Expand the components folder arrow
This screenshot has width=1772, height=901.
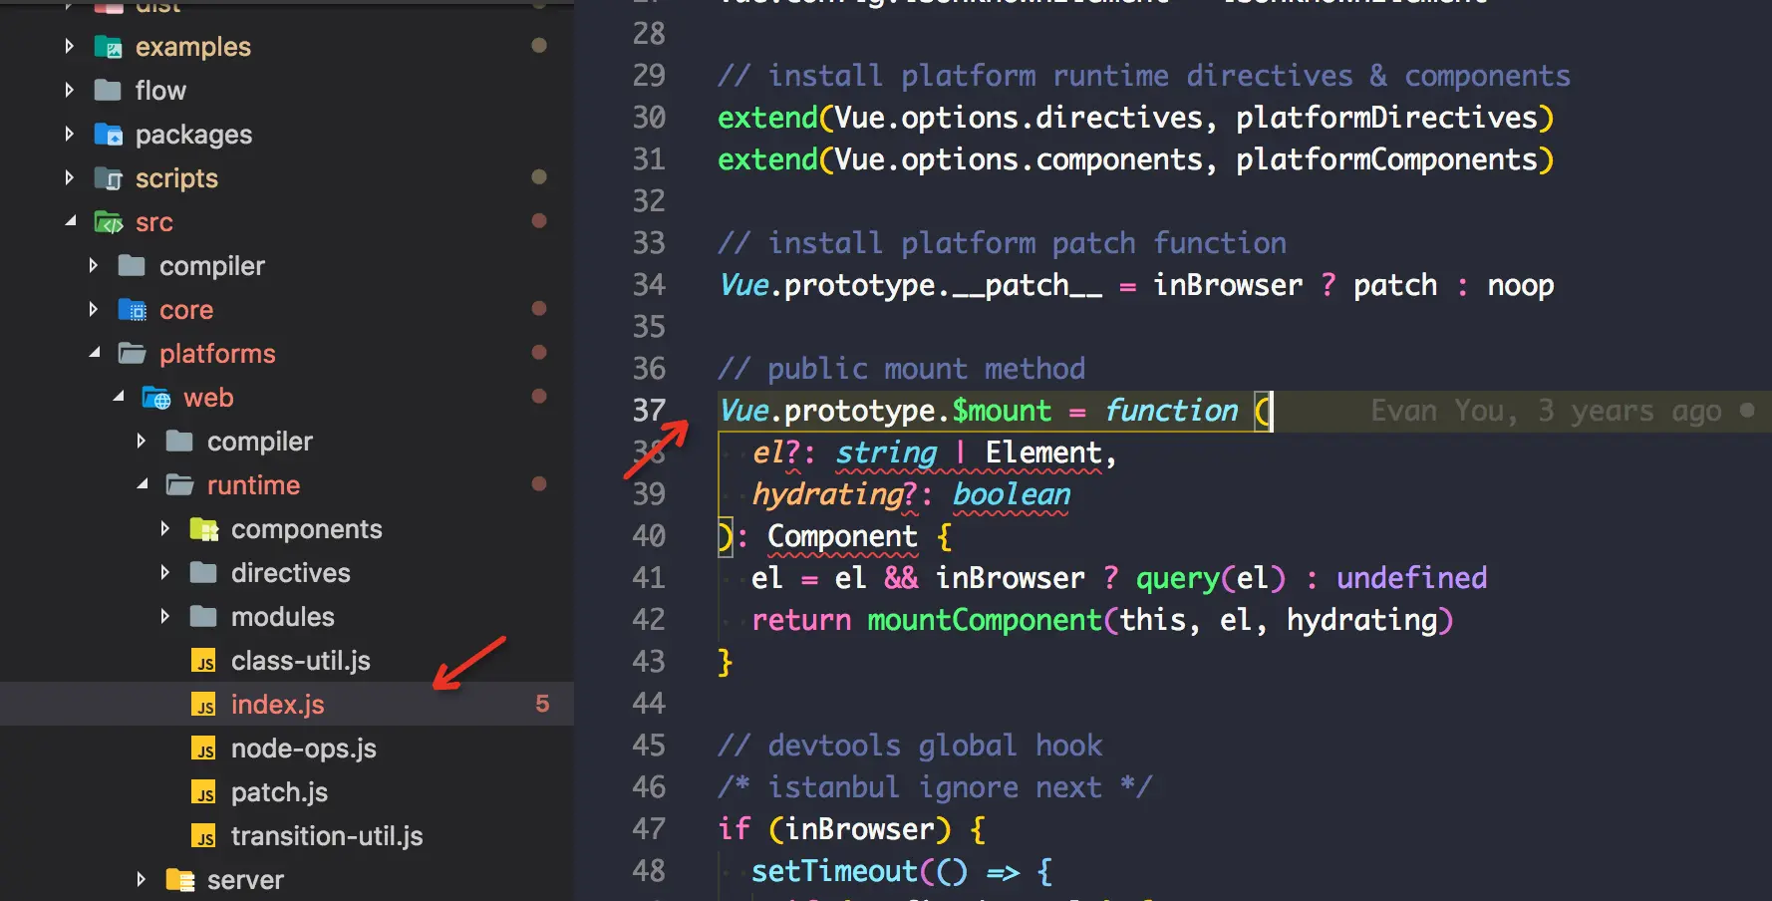164,528
